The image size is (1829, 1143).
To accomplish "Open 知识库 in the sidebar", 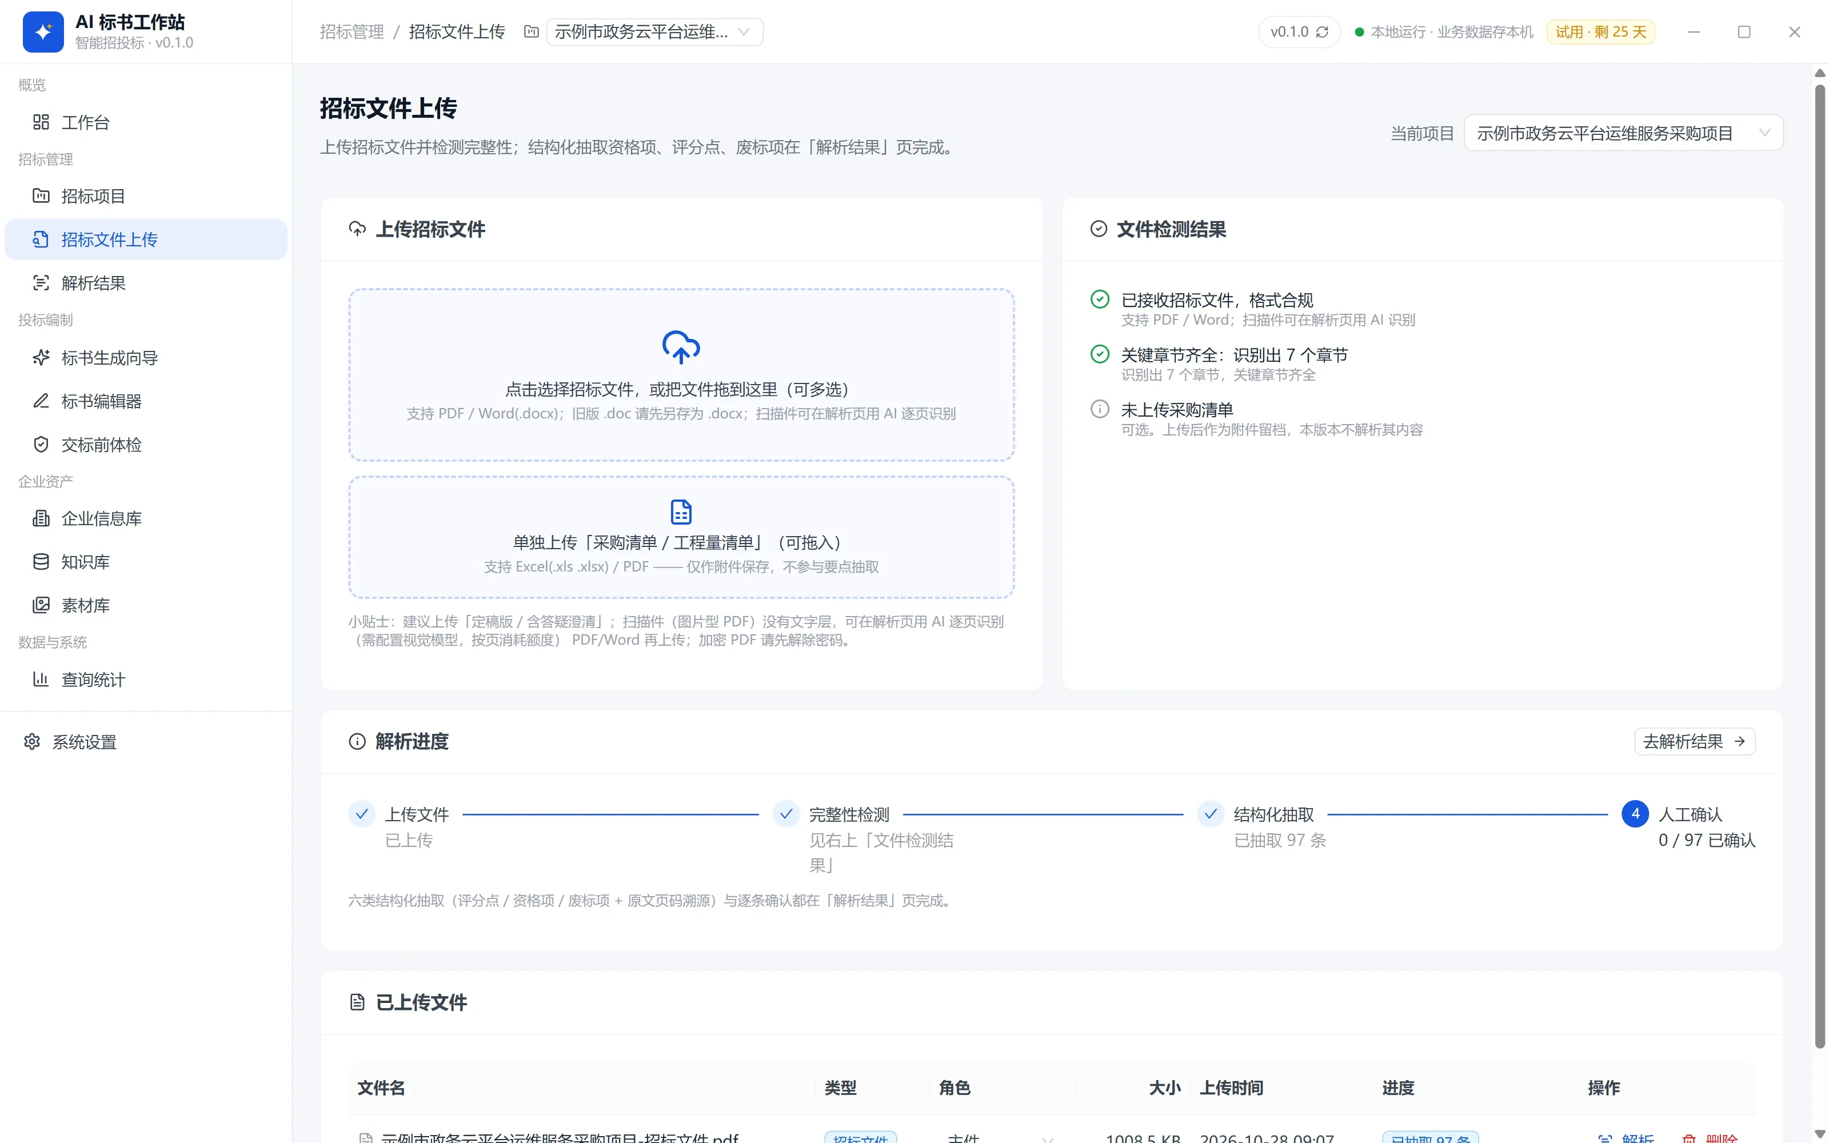I will 146,562.
